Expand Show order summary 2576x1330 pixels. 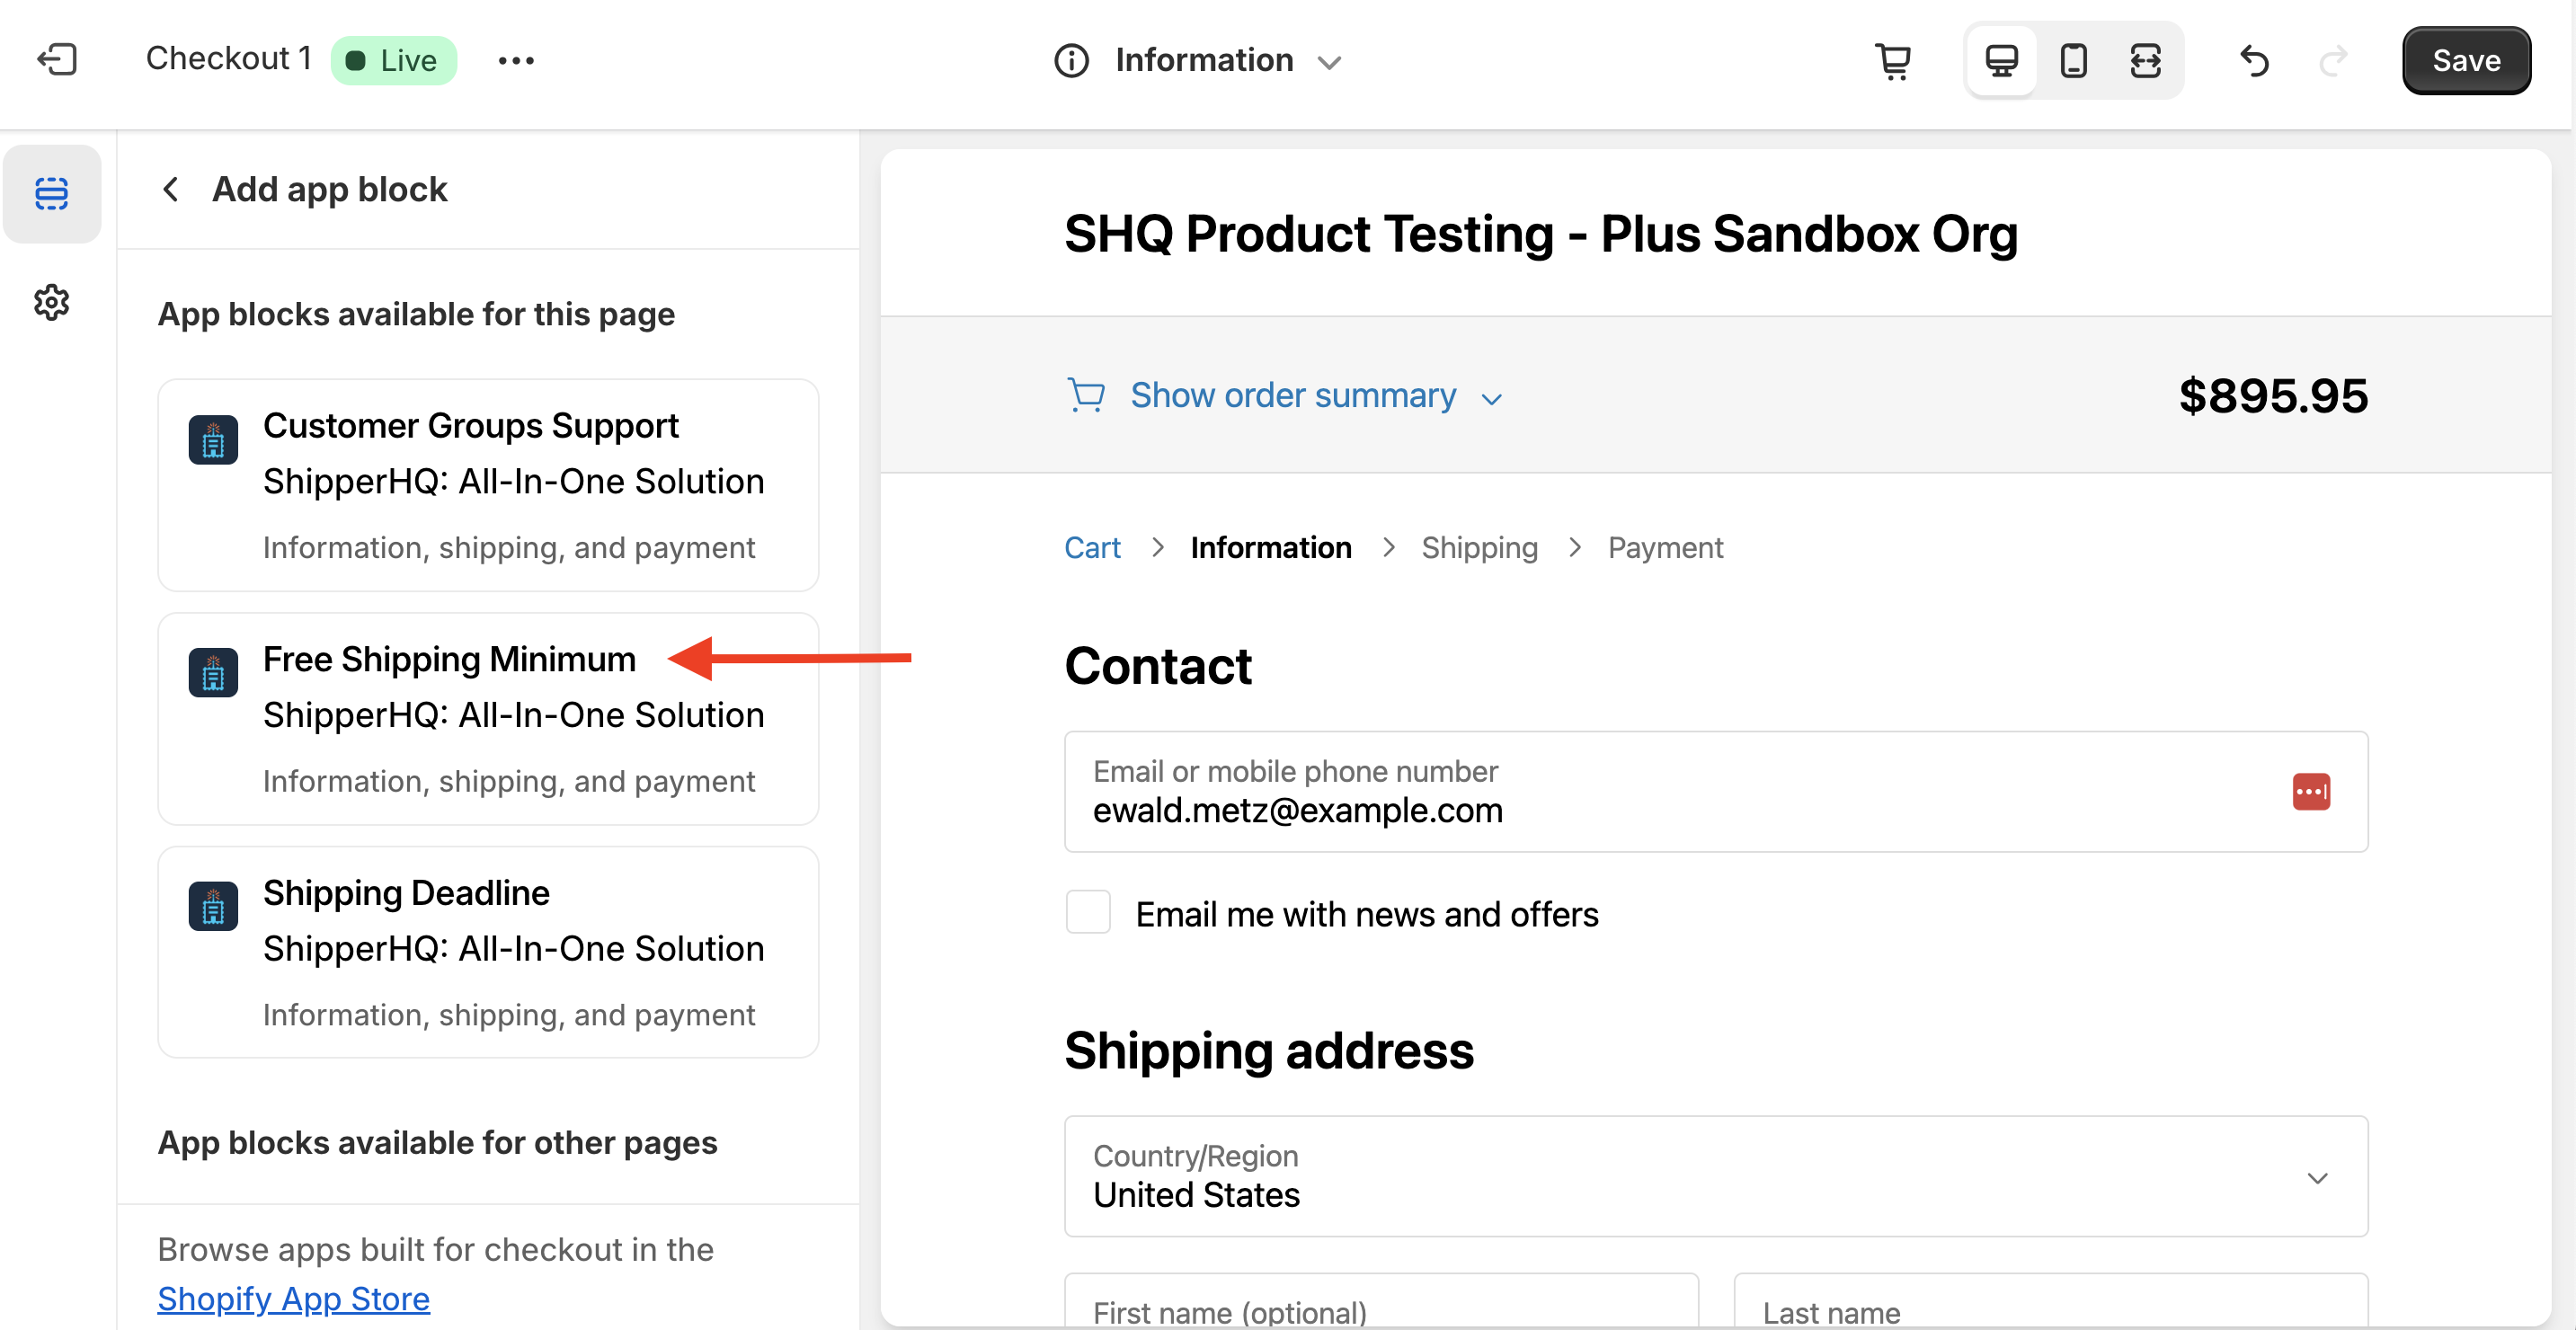click(1292, 396)
